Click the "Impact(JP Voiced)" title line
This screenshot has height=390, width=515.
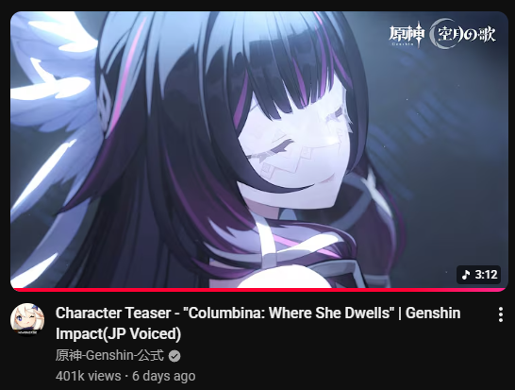[118, 333]
